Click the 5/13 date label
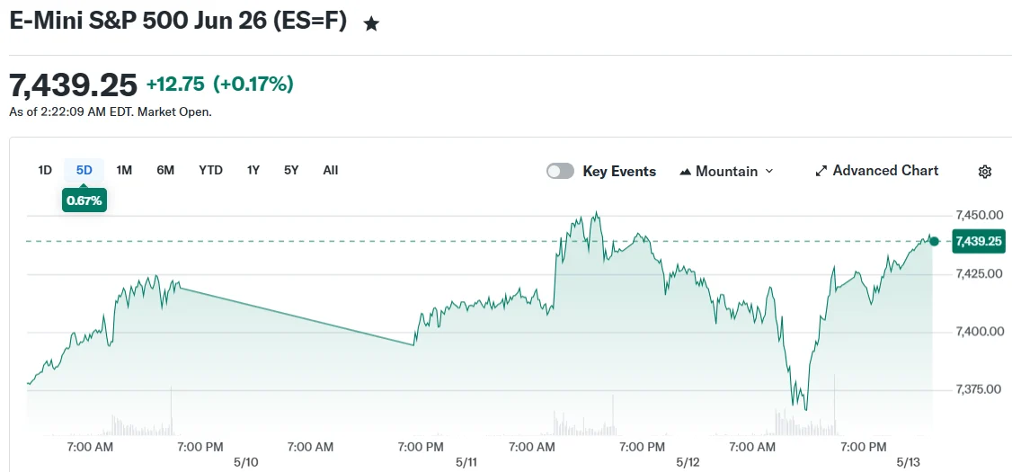 point(909,462)
